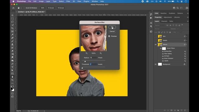199x112 pixels.
Task: Select the Horizontal Type tool
Action: click(x=12, y=67)
